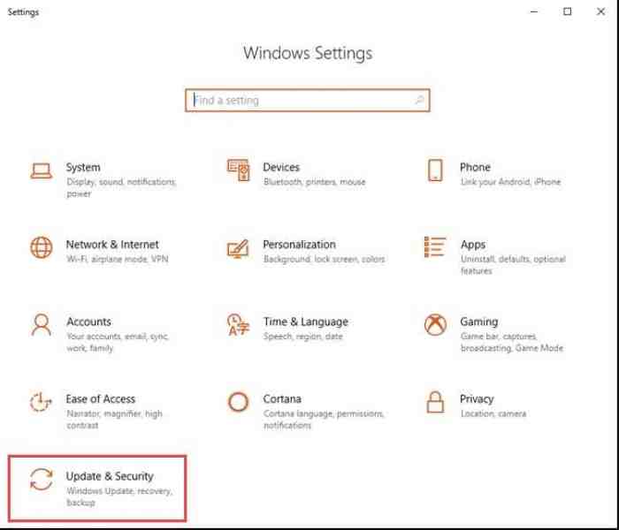Click 'Your accounts, email, sync' description
This screenshot has height=530, width=619.
pyautogui.click(x=118, y=343)
